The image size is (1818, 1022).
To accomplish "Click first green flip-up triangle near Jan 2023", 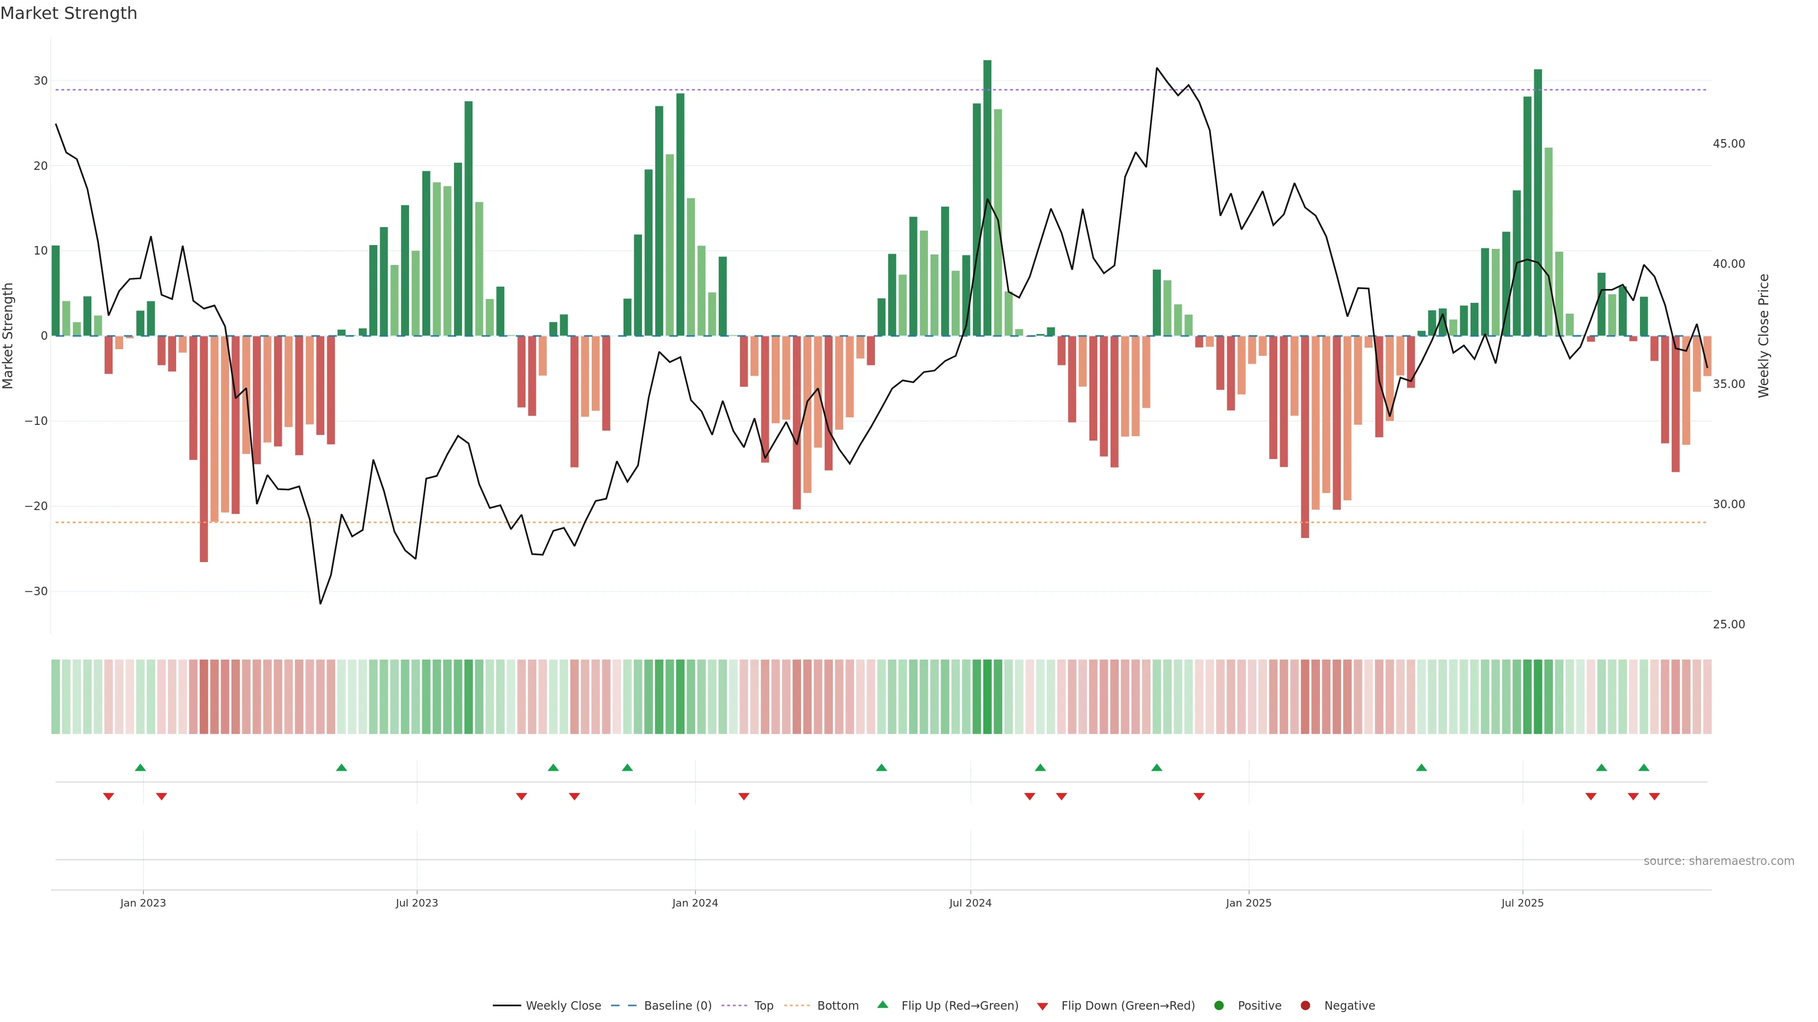I will coord(141,767).
